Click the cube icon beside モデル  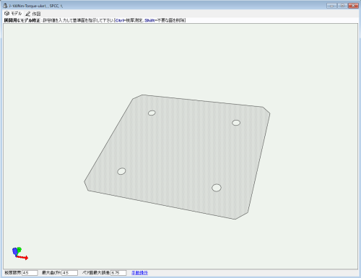(7, 14)
